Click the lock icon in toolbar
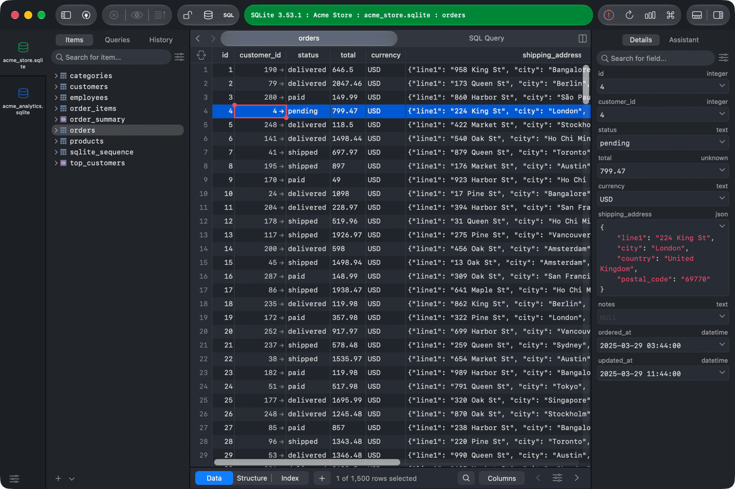Viewport: 735px width, 489px height. pyautogui.click(x=187, y=15)
